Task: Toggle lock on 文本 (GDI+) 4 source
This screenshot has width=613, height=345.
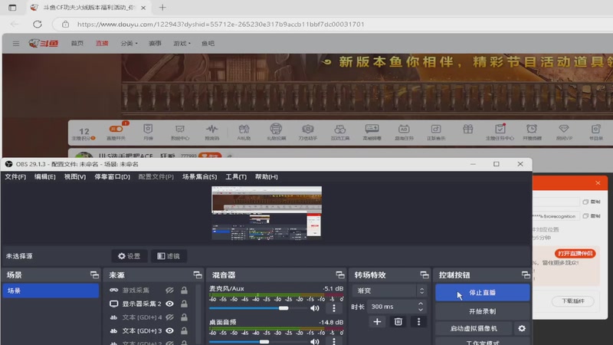Action: [184, 317]
